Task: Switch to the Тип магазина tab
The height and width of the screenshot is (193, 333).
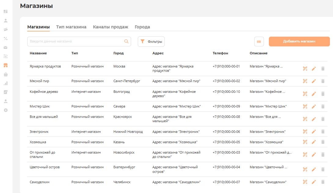Action: 71,27
